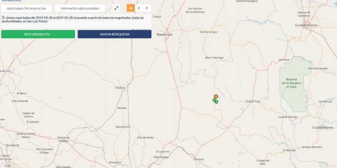Image resolution: width=337 pixels, height=168 pixels.
Task: Download results with DESCARGAR CSV
Action: point(38,34)
